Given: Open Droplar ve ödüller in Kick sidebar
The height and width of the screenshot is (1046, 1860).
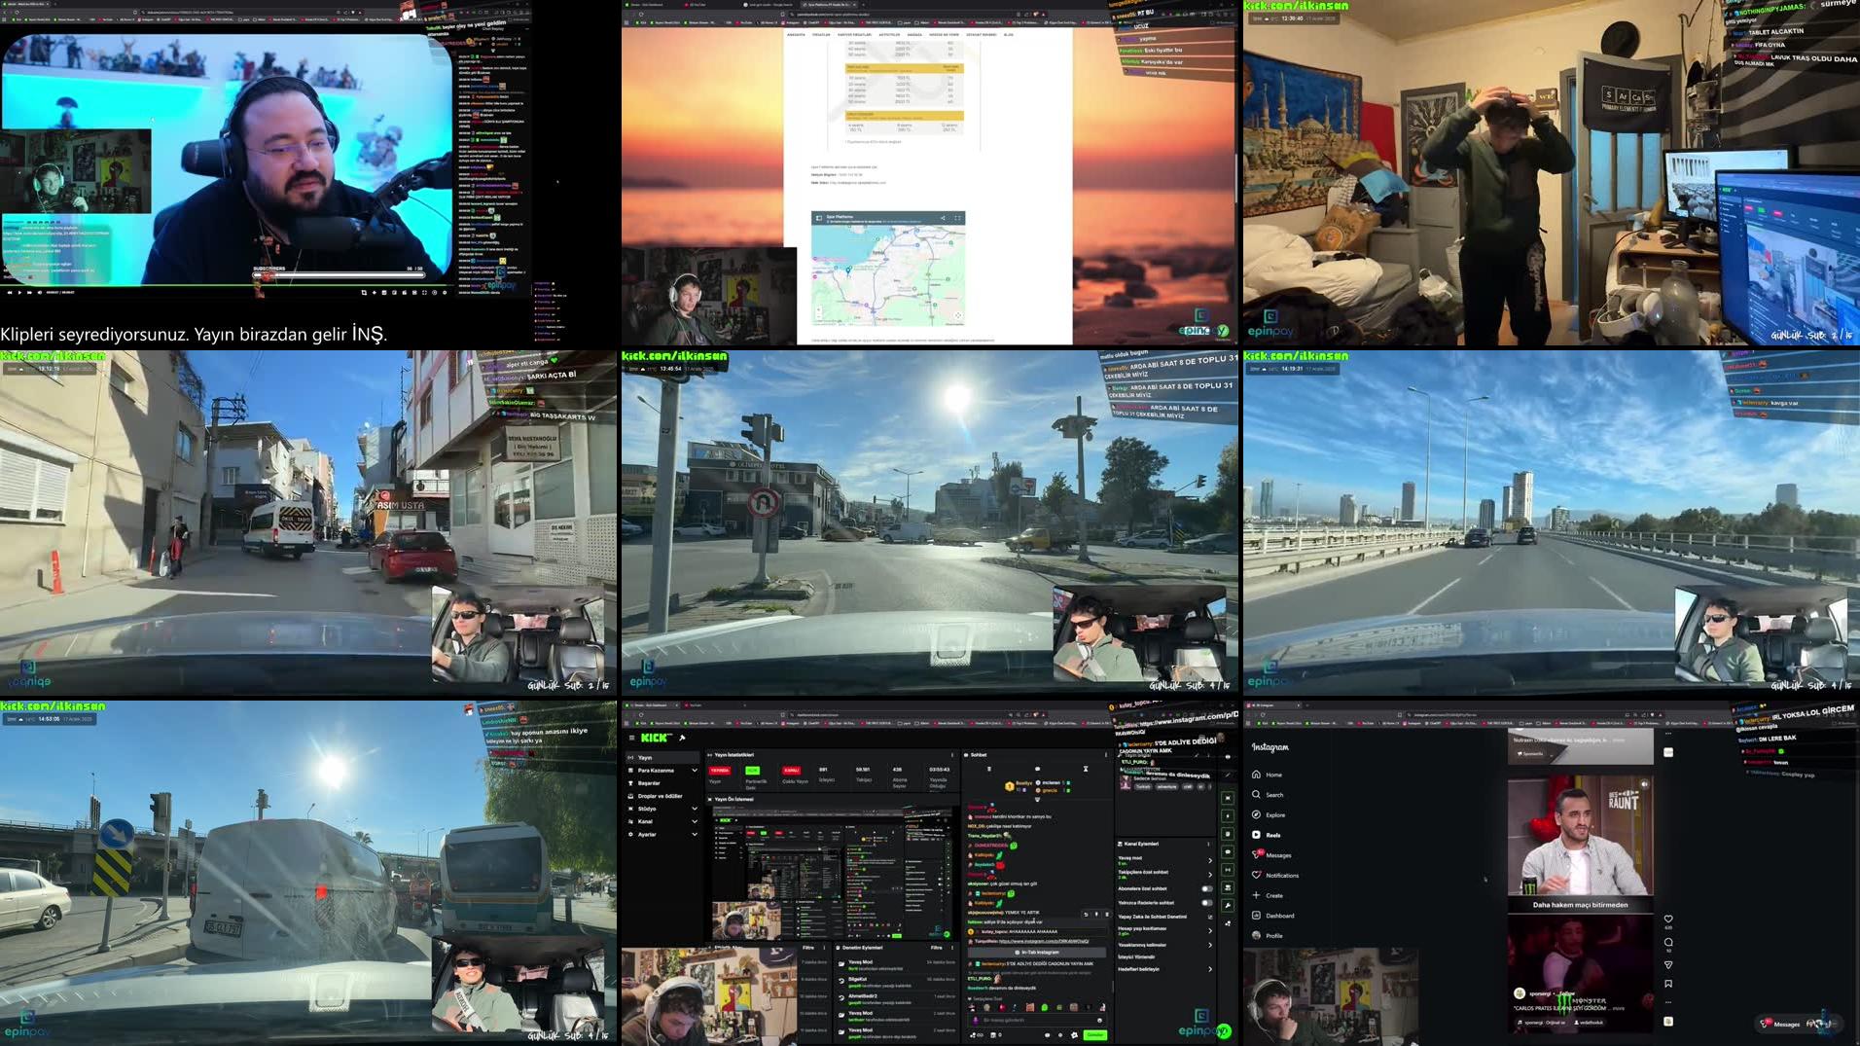Looking at the screenshot, I should [660, 796].
